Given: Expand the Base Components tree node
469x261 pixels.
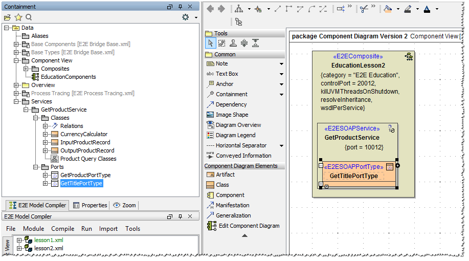Looking at the screenshot, I should (x=16, y=44).
